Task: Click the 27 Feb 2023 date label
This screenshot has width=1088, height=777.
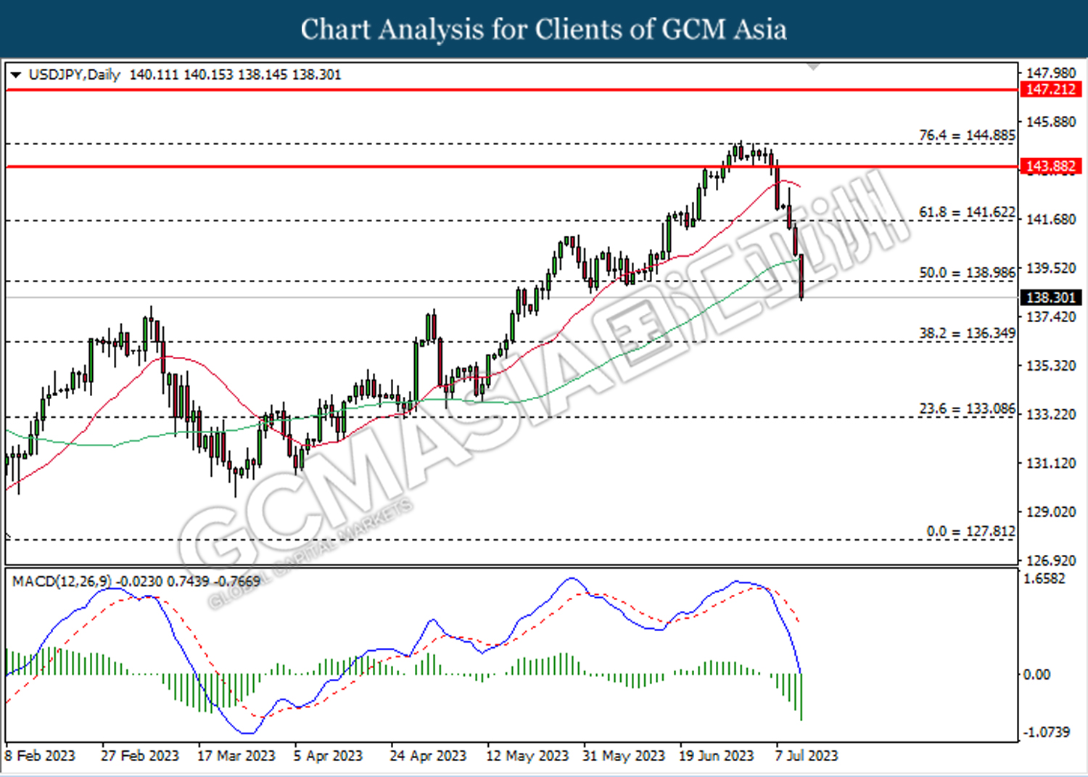Action: [140, 755]
